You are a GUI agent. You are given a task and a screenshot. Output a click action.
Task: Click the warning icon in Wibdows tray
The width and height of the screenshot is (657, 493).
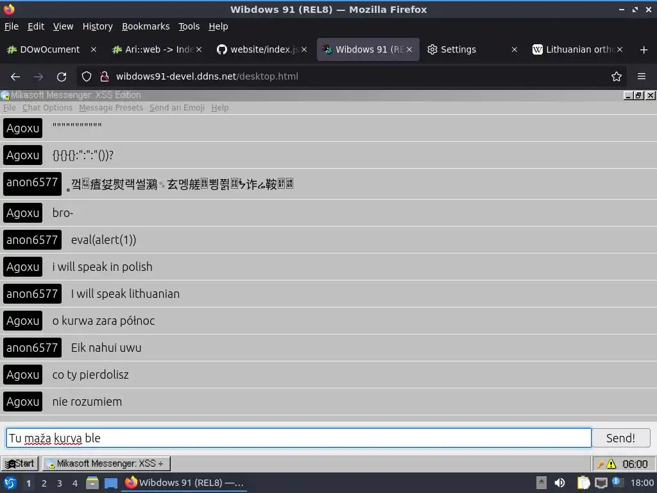click(x=611, y=464)
